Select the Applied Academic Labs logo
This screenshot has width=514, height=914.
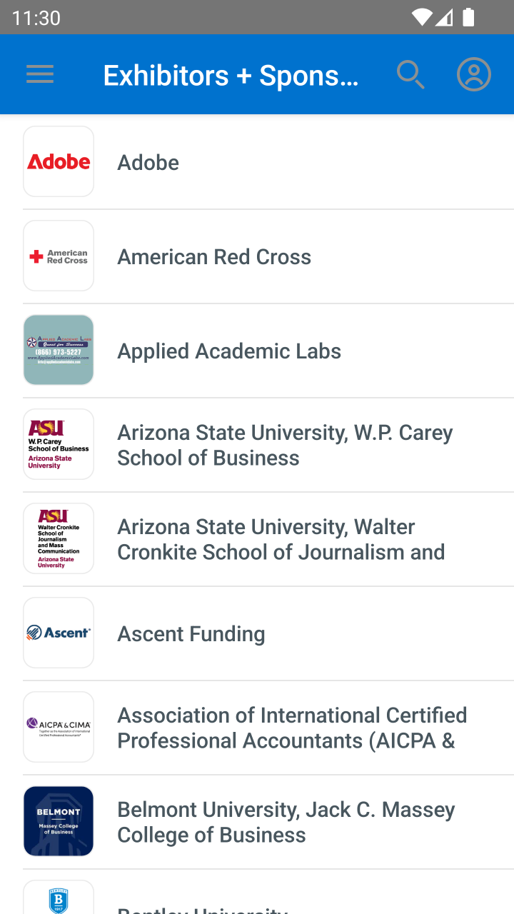click(x=59, y=350)
